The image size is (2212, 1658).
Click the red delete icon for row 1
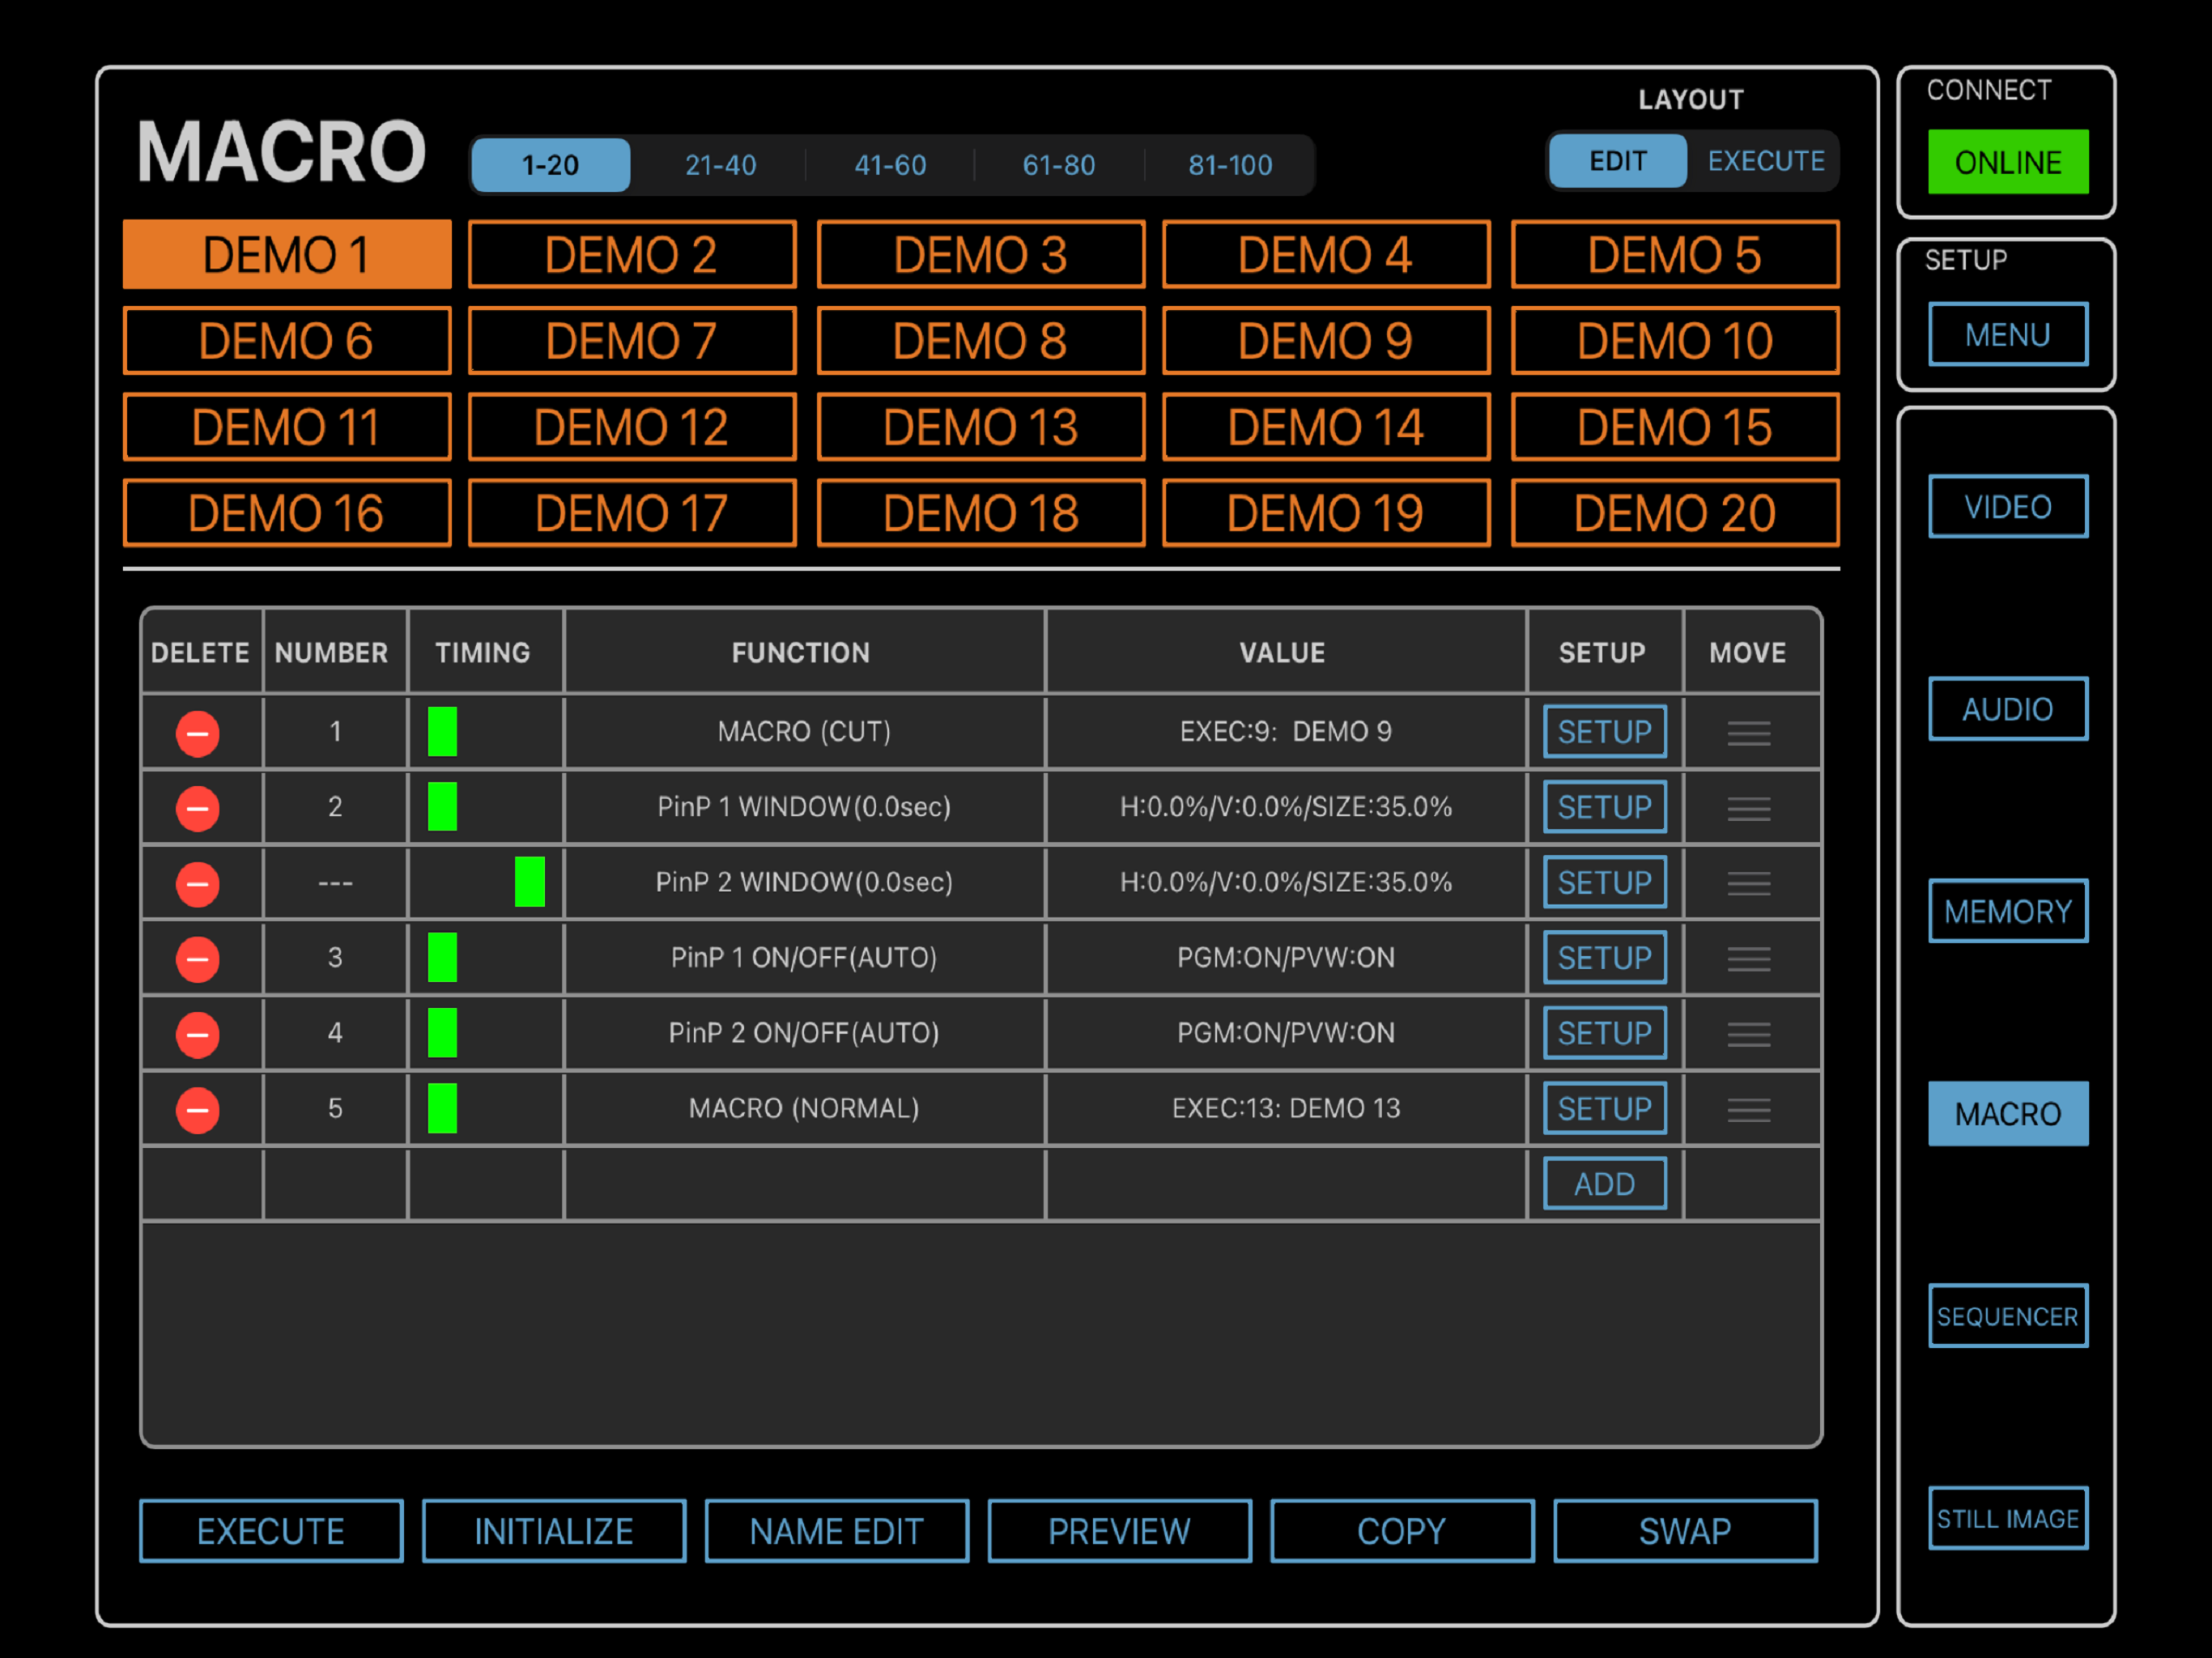[197, 733]
